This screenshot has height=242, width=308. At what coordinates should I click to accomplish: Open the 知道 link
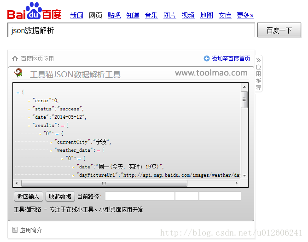(133, 15)
